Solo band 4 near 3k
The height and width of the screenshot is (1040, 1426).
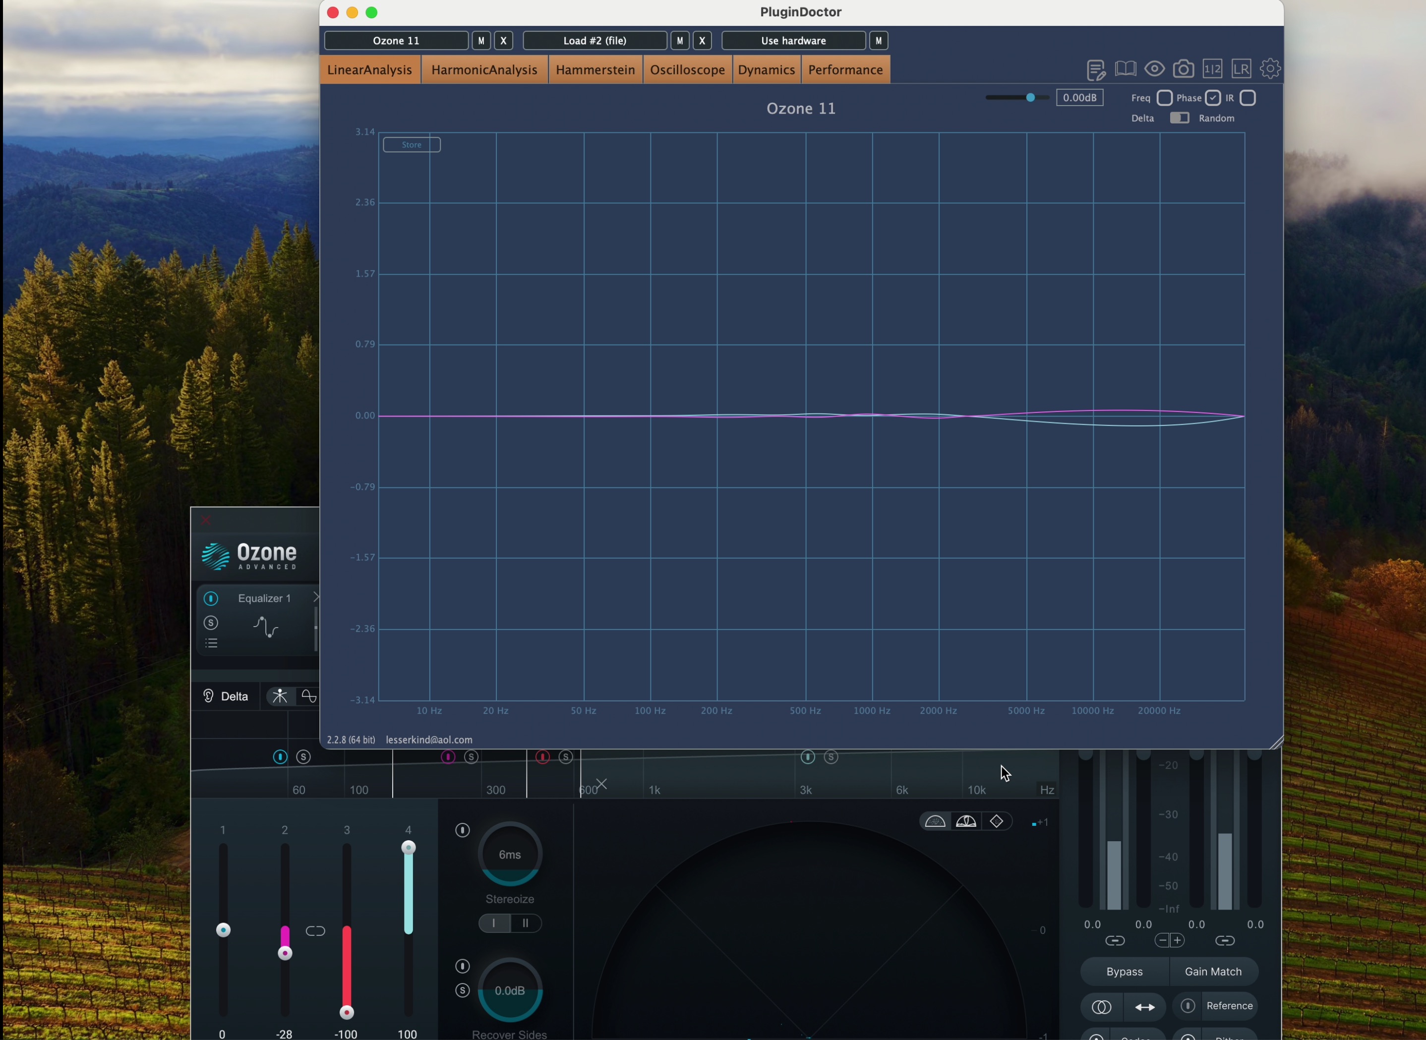click(x=831, y=757)
